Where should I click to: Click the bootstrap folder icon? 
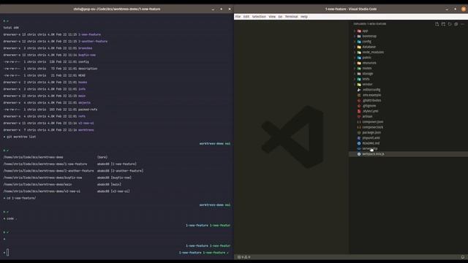(359, 36)
